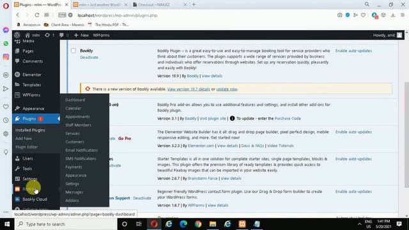This screenshot has width=409, height=230.
Task: Open Brainstorm Force author link
Action: (x=203, y=178)
